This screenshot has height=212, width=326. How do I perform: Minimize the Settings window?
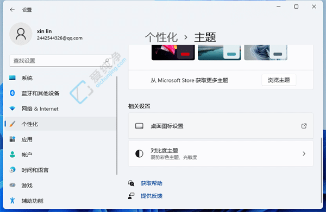(x=279, y=7)
